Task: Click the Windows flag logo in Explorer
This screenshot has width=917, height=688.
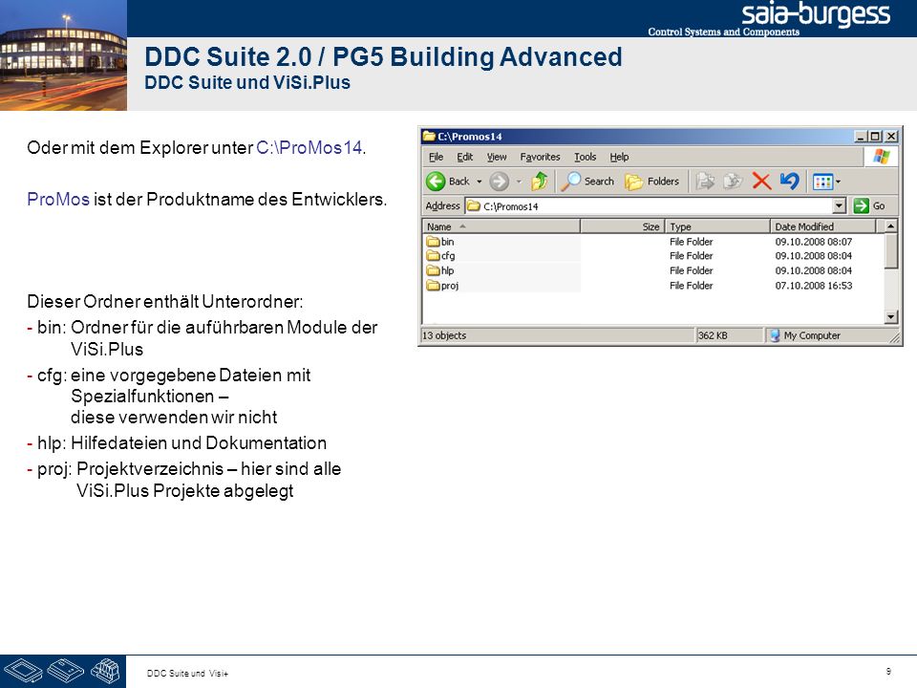Action: 881,157
